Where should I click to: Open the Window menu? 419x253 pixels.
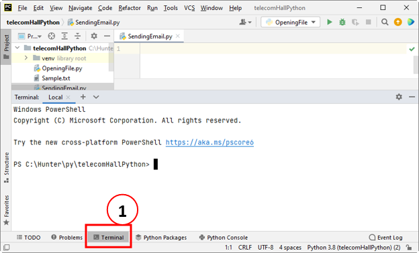click(212, 8)
